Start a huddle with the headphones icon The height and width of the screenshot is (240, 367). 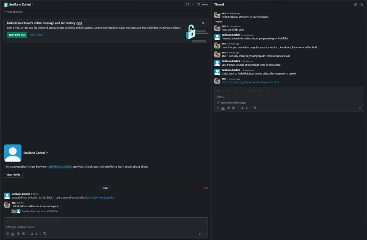pyautogui.click(x=187, y=5)
